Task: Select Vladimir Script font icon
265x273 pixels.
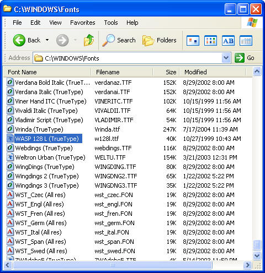Action: pyautogui.click(x=10, y=119)
